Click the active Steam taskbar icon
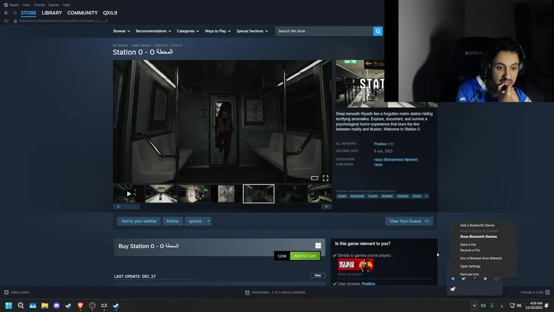 click(116, 305)
